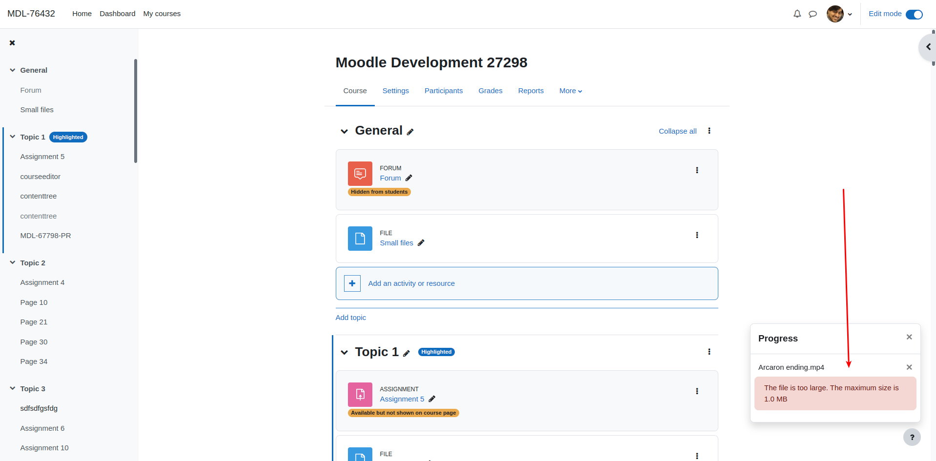This screenshot has width=936, height=461.
Task: Open Topic 1 section actions menu
Action: [x=709, y=352]
